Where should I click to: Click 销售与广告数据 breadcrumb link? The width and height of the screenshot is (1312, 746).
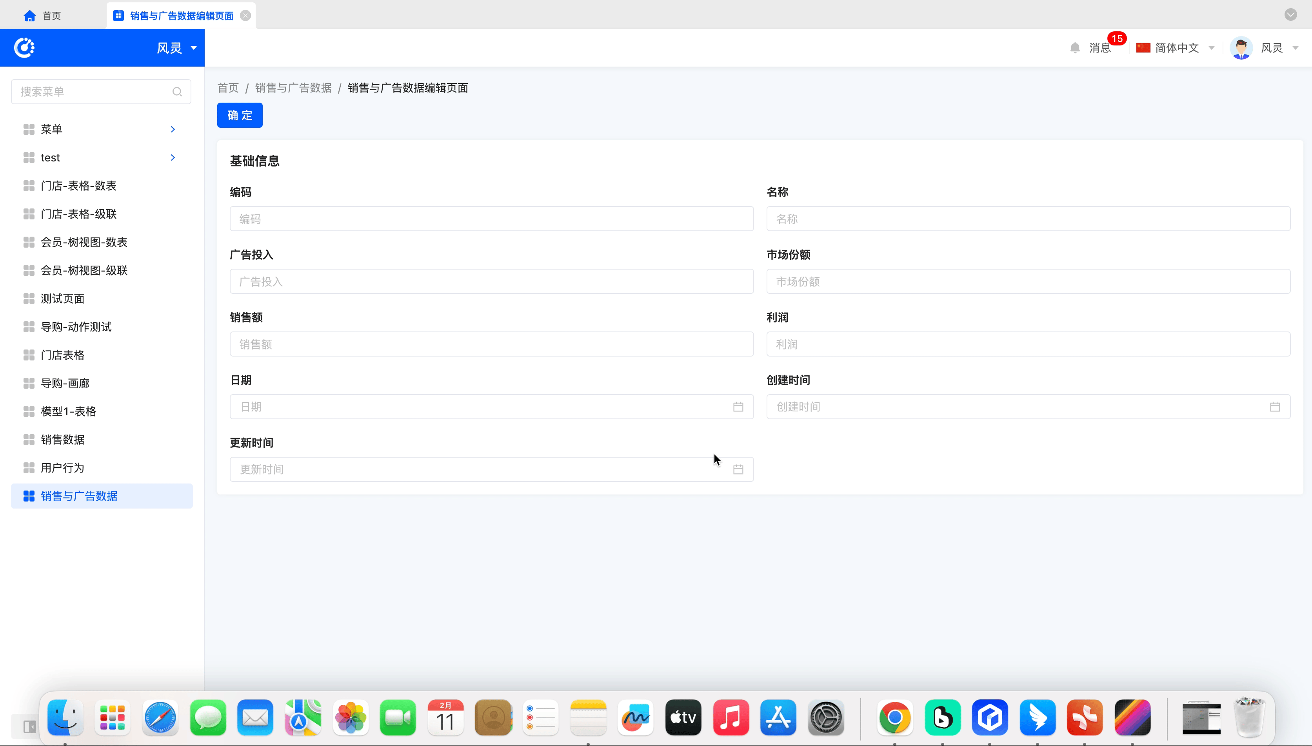tap(293, 88)
